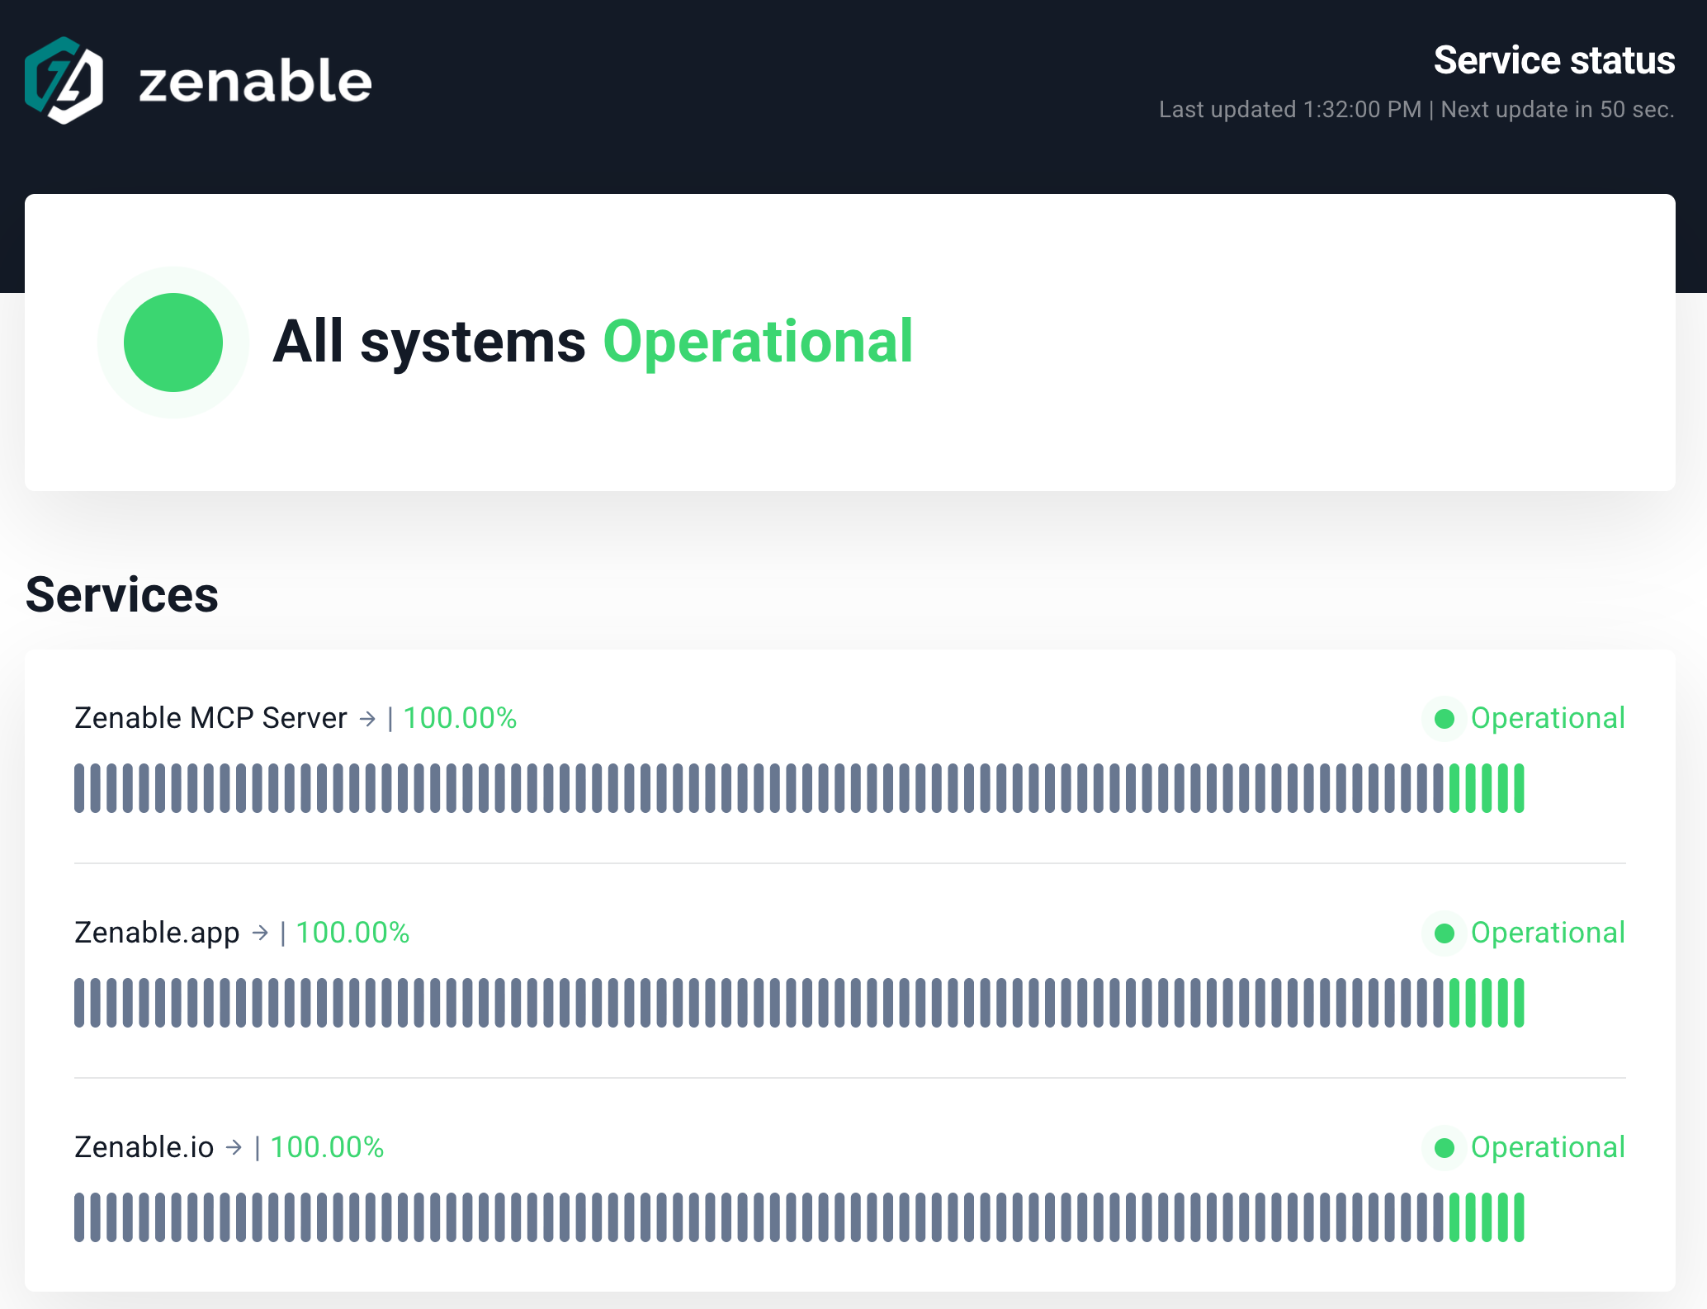Click the 100.00% uptime for Zenable.app

[x=352, y=933]
